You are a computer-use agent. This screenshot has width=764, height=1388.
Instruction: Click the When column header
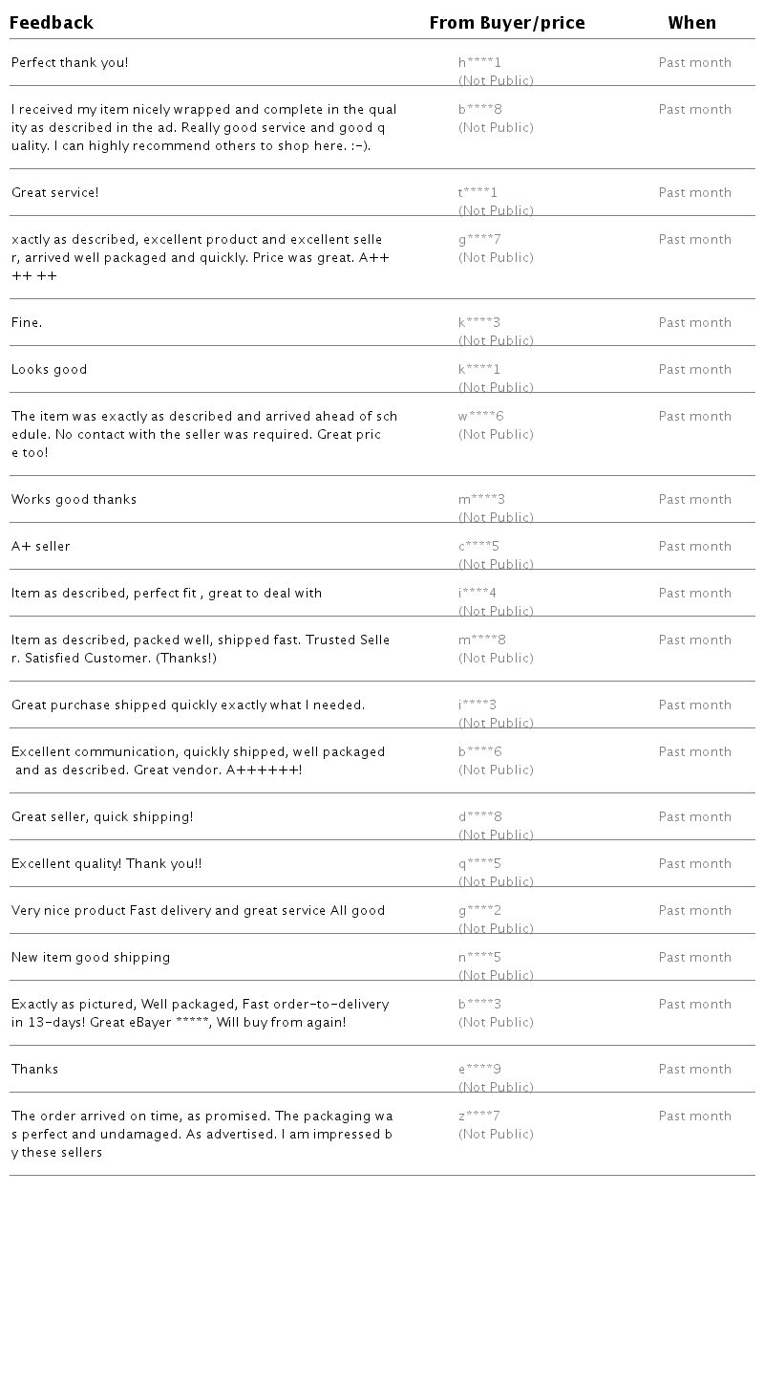pos(691,23)
